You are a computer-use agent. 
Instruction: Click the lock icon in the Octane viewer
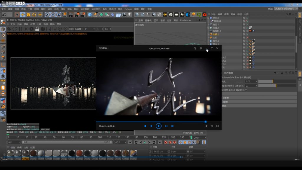[37, 29]
